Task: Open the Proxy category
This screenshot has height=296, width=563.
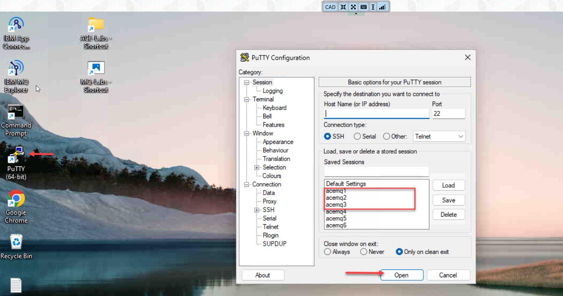Action: click(270, 201)
